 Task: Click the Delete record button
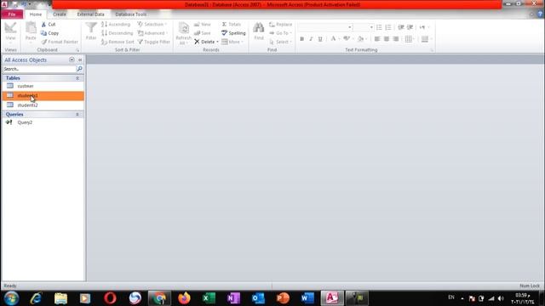[x=204, y=42]
